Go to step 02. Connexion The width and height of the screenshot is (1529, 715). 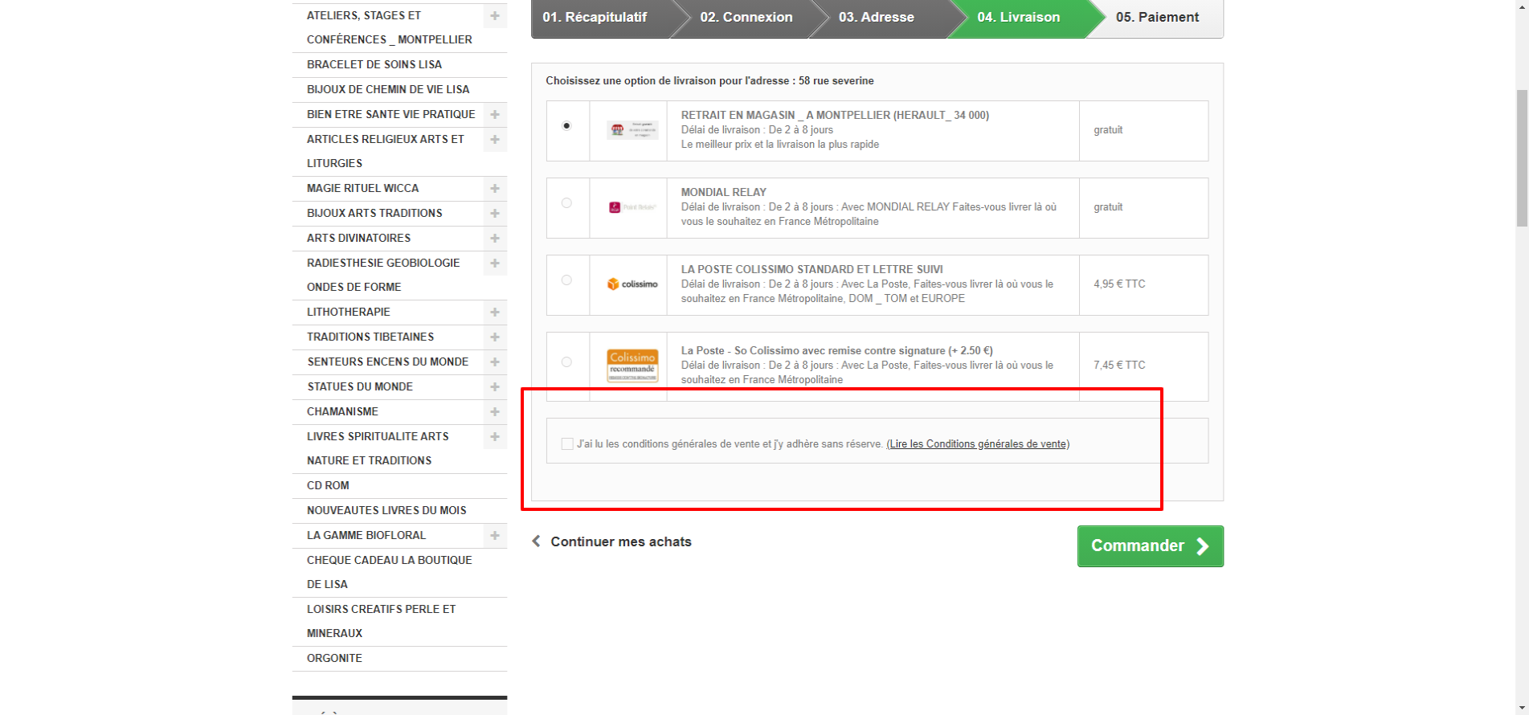point(746,18)
